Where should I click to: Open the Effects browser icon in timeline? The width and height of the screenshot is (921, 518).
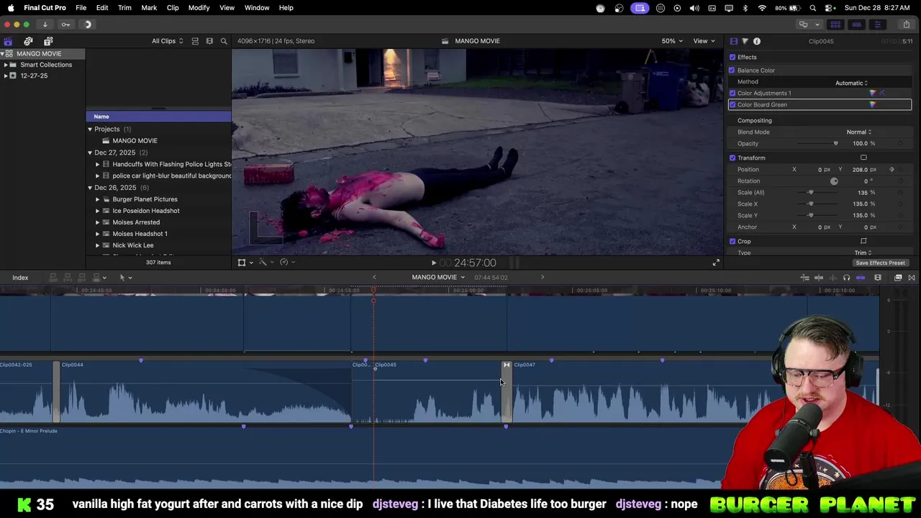898,278
